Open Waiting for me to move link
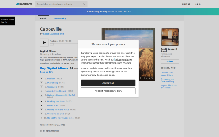Screen dimensions: 219x137 click(58, 110)
